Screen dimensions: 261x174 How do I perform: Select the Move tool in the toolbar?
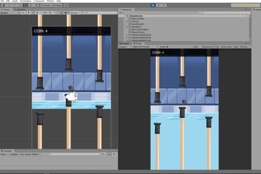[x=9, y=5]
